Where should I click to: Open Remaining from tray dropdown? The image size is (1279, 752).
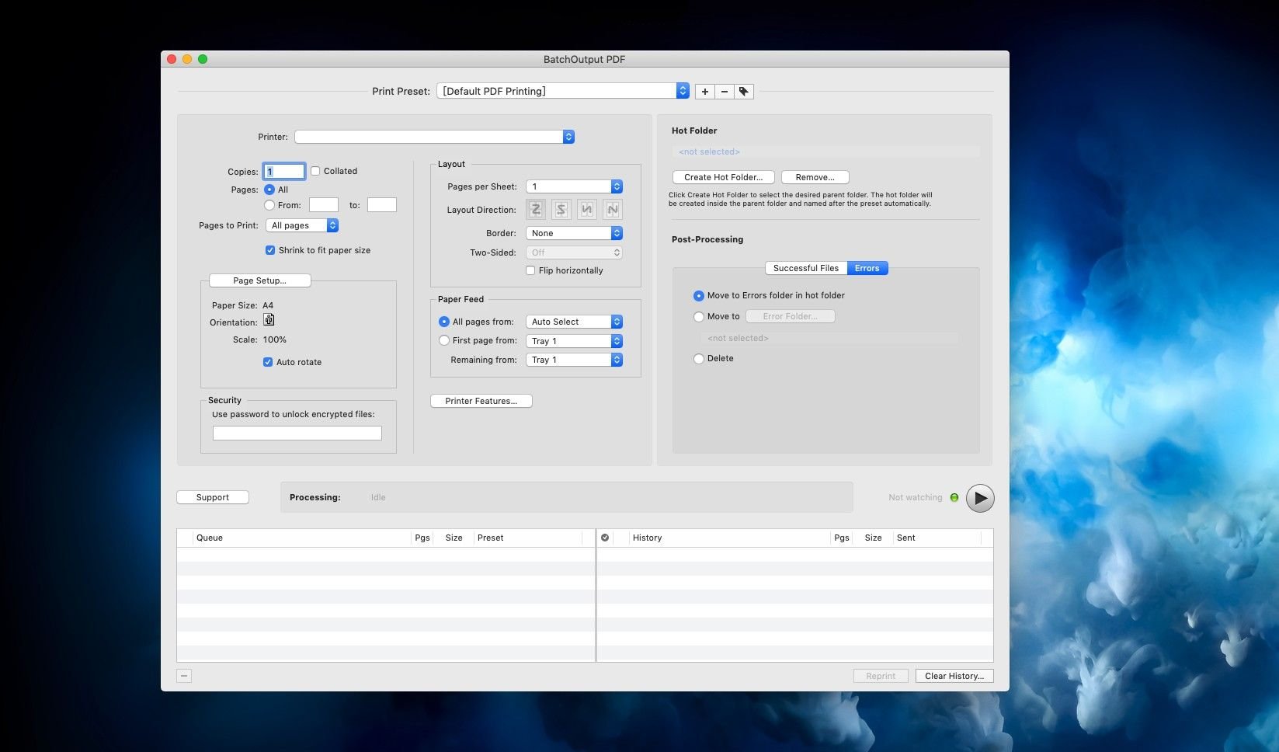coord(574,360)
